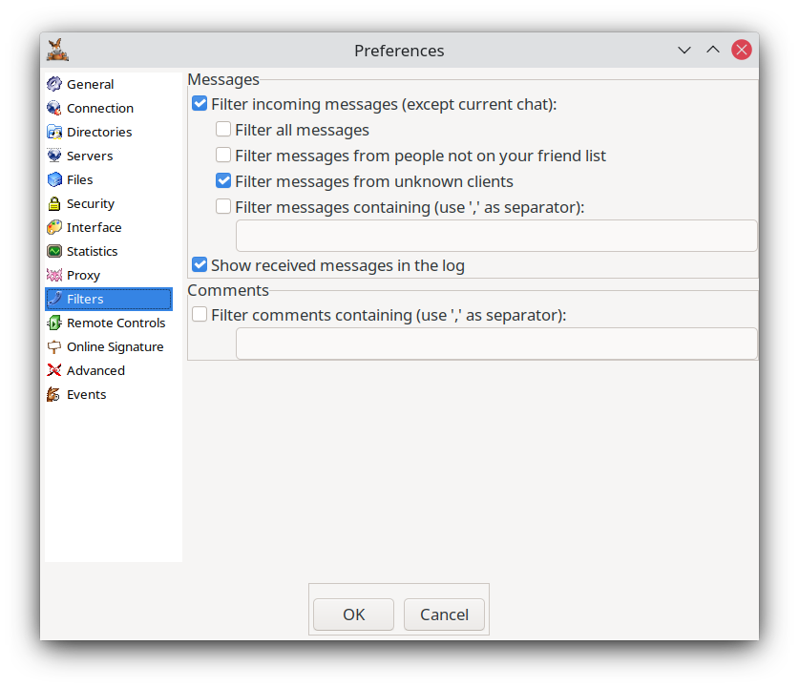Select the Advanced label in list
The height and width of the screenshot is (688, 799).
click(95, 371)
